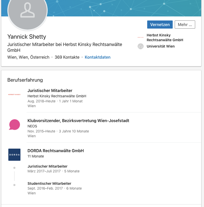Click the default profile avatar picture

(28, 11)
